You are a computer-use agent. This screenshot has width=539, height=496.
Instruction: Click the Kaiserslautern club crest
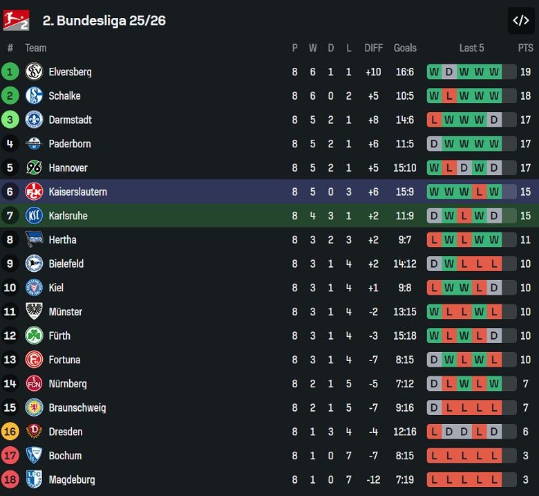[34, 192]
